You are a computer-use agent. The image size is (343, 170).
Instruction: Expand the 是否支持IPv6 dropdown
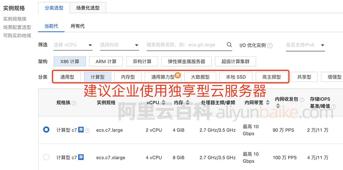305,45
